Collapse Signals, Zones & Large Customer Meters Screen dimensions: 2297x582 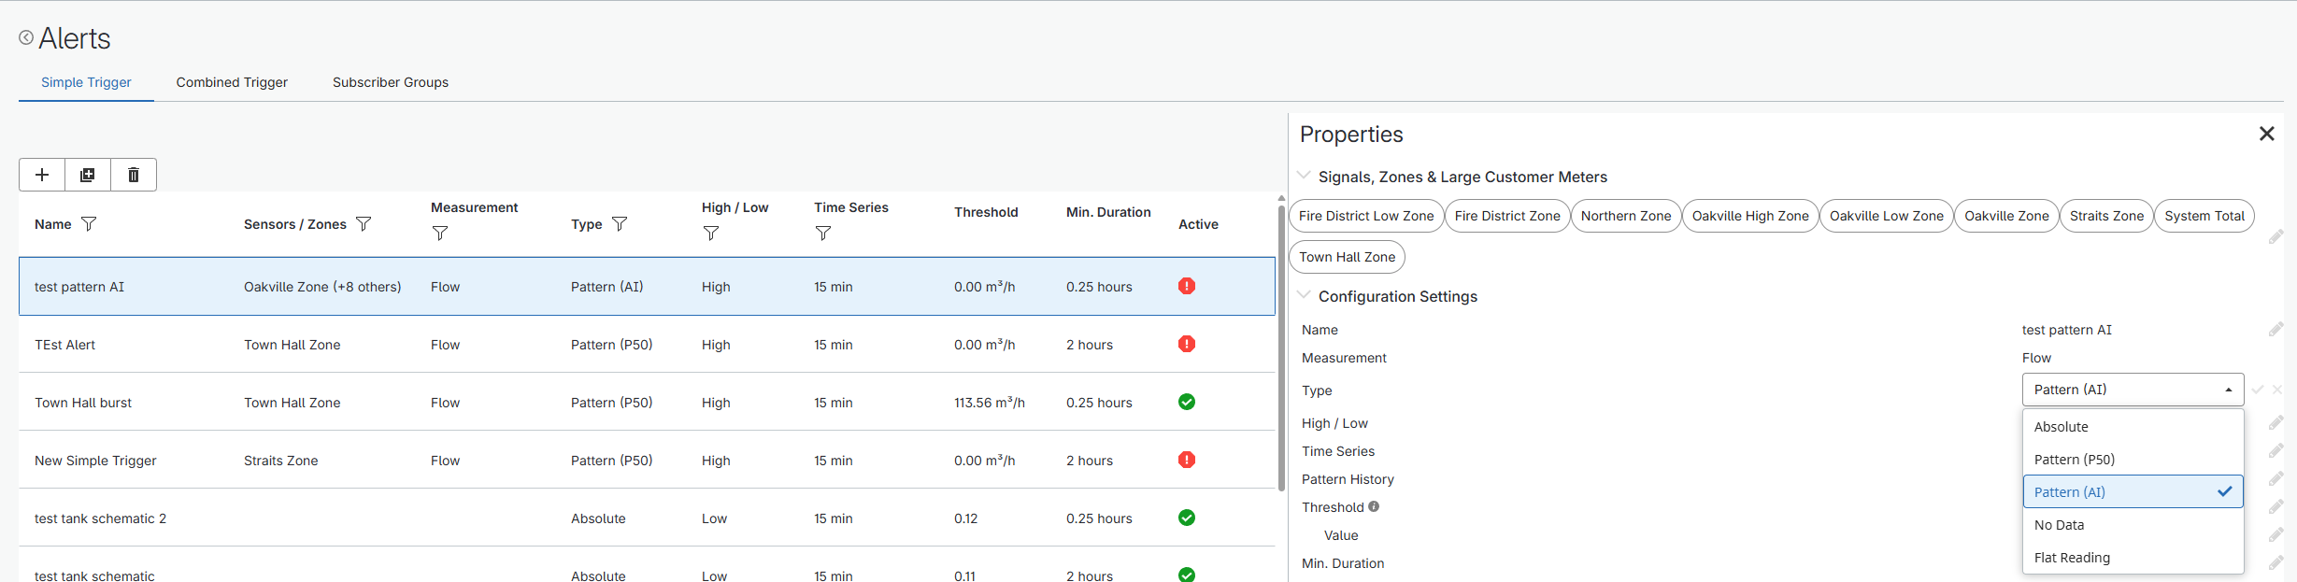click(x=1305, y=177)
